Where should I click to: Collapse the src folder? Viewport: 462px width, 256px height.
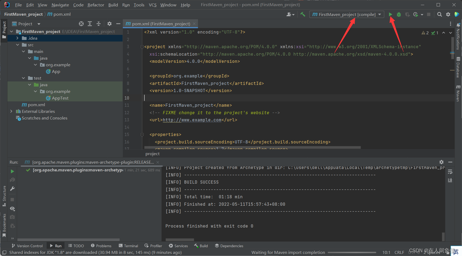[x=17, y=45]
